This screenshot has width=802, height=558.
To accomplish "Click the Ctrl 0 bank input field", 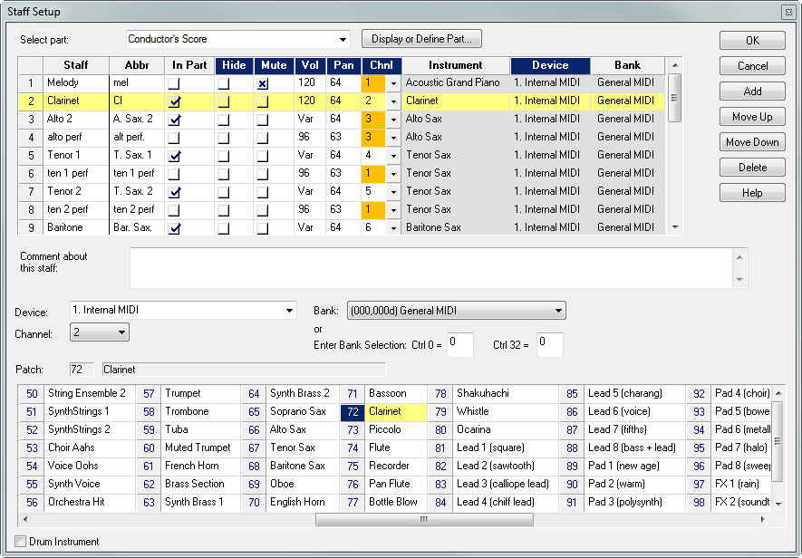I will point(460,344).
